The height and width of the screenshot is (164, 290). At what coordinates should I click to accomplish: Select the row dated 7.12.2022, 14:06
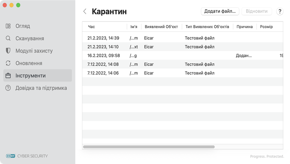click(183, 73)
